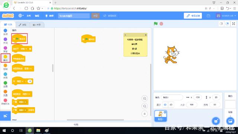Click the green flag to run the project
The image size is (238, 134).
[155, 24]
